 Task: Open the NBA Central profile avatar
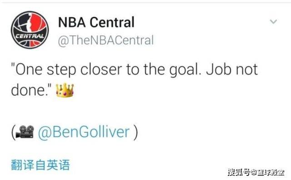click(x=30, y=30)
